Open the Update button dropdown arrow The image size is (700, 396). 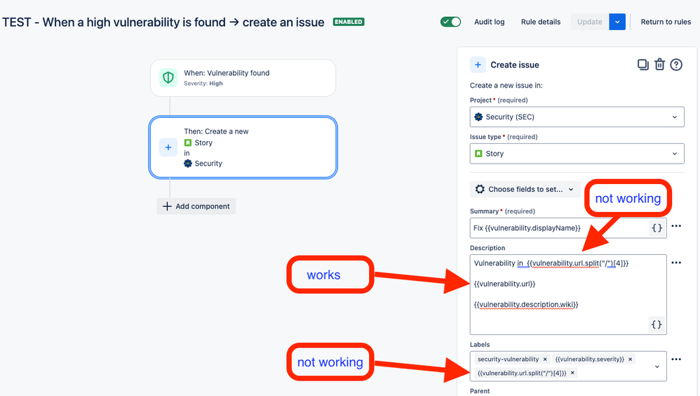click(617, 22)
